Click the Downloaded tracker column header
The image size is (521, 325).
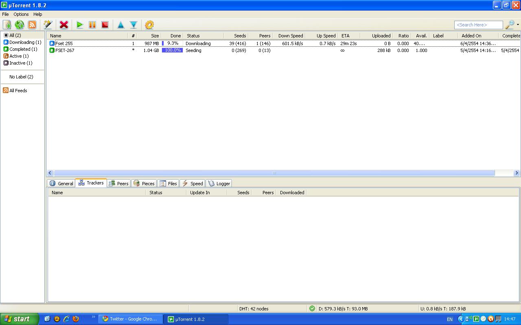tap(291, 193)
